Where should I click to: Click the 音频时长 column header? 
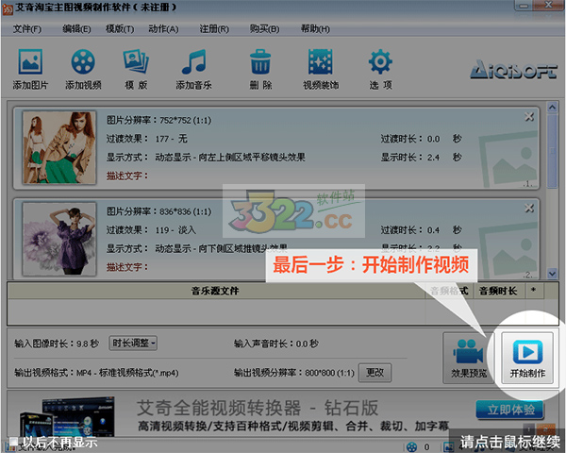coord(498,291)
